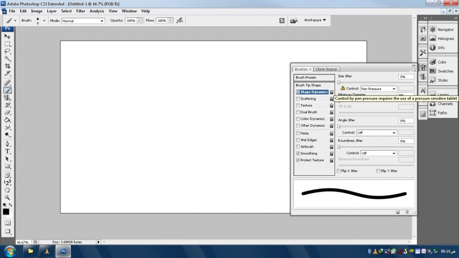Toggle Quick Mask mode

[7, 223]
